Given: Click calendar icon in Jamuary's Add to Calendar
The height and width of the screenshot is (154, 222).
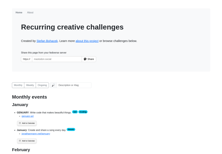Looking at the screenshot, I should pos(20,141).
